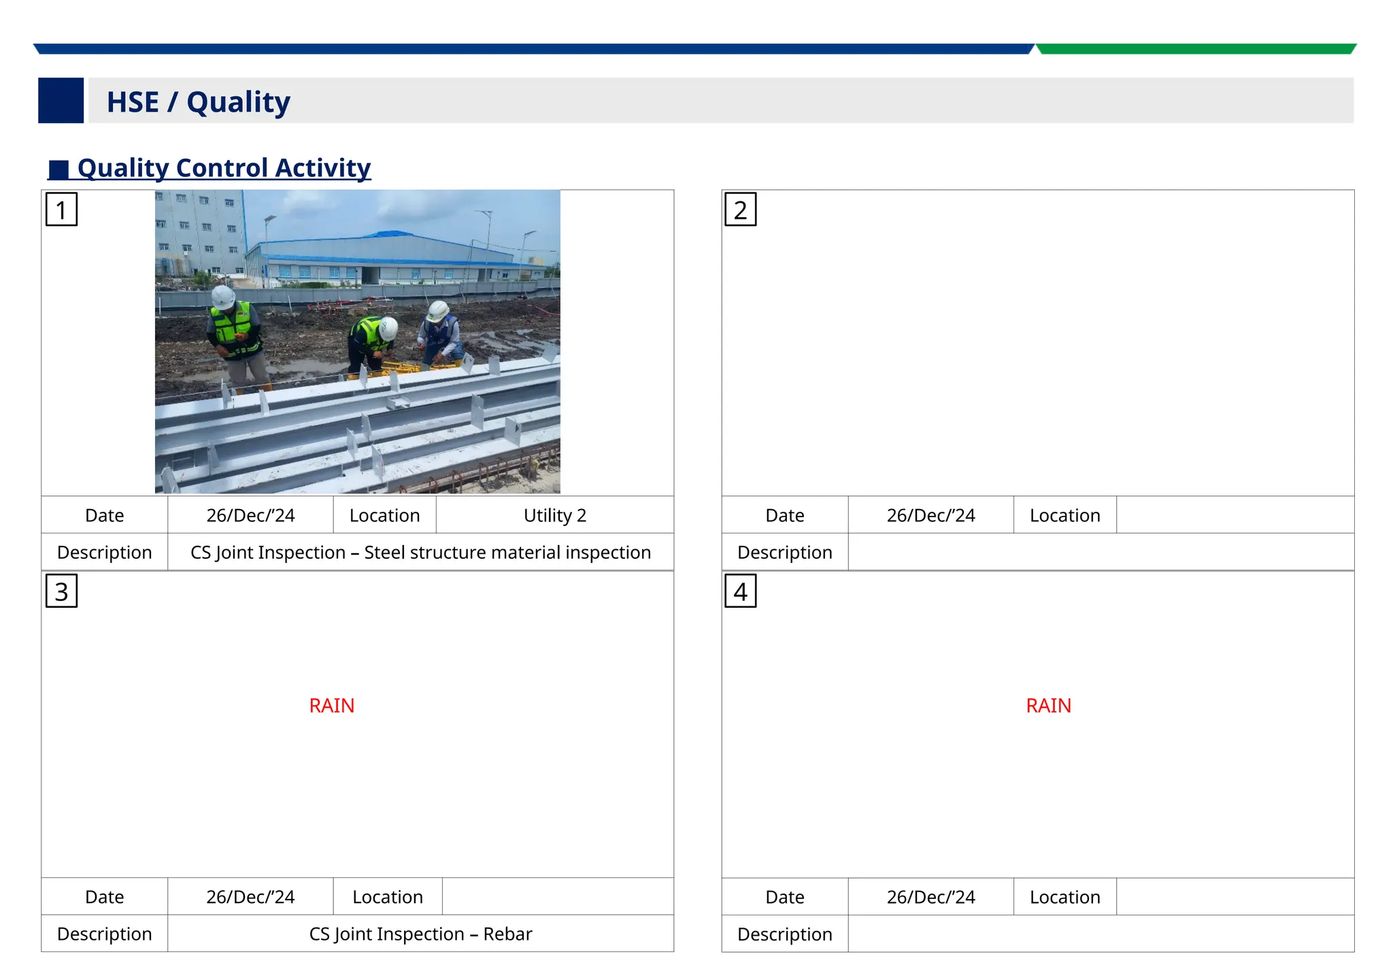This screenshot has height=965, width=1393.
Task: Click the red RAIN text in panel 3
Action: [x=331, y=706]
